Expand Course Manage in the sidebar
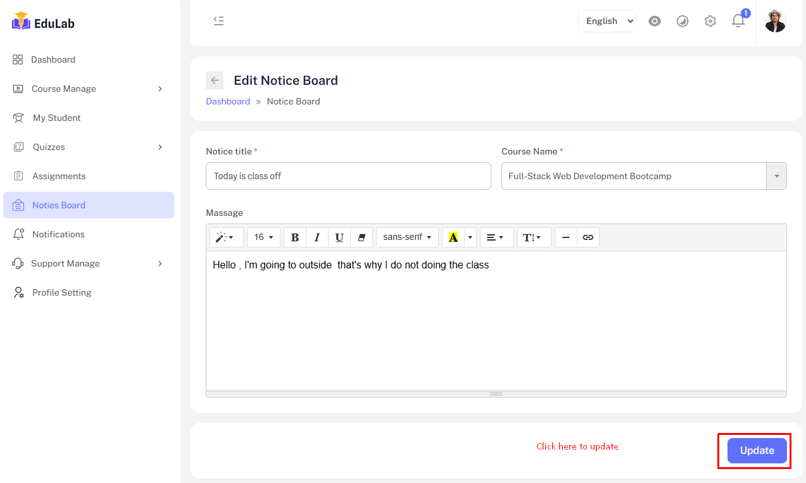806x483 pixels. (x=88, y=89)
